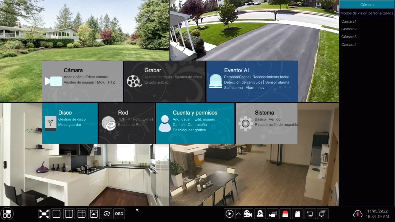This screenshot has width=395, height=222.
Task: Click the globe icon in the Red tile
Action: click(x=109, y=123)
